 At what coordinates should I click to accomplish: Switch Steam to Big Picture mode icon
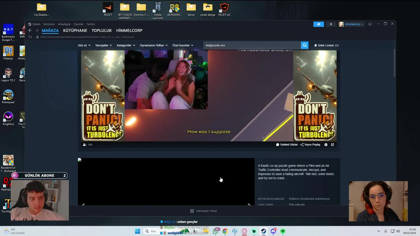click(370, 24)
